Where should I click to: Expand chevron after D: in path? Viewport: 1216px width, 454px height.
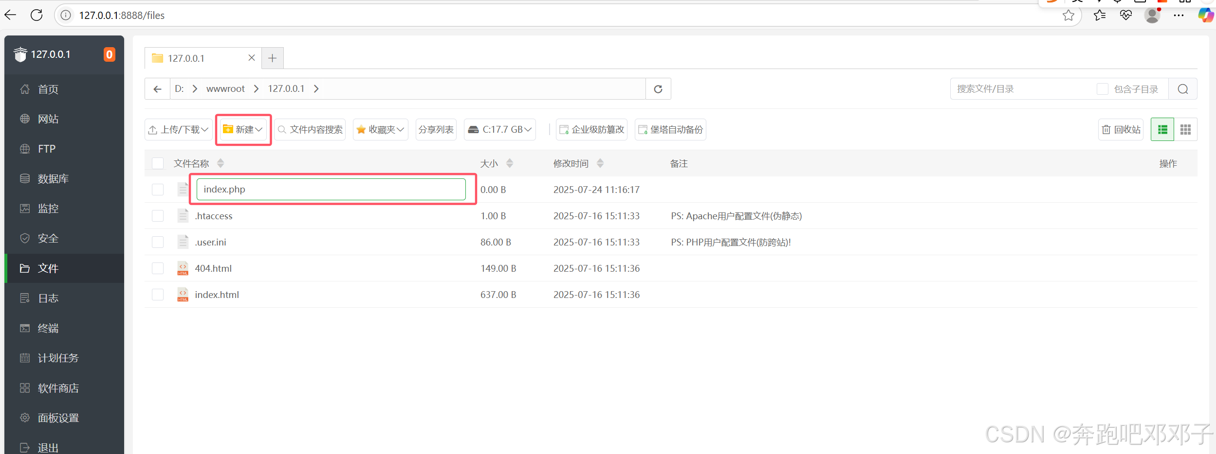pos(195,89)
